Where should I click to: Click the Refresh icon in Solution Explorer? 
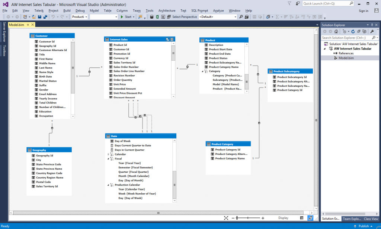(x=353, y=31)
